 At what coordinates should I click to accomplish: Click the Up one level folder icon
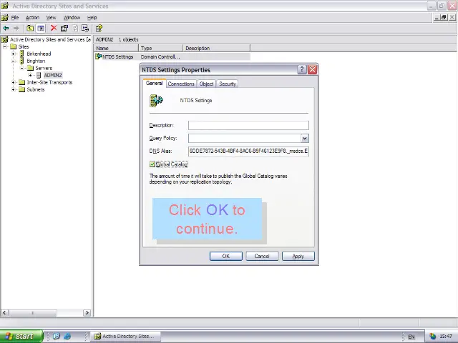[30, 29]
